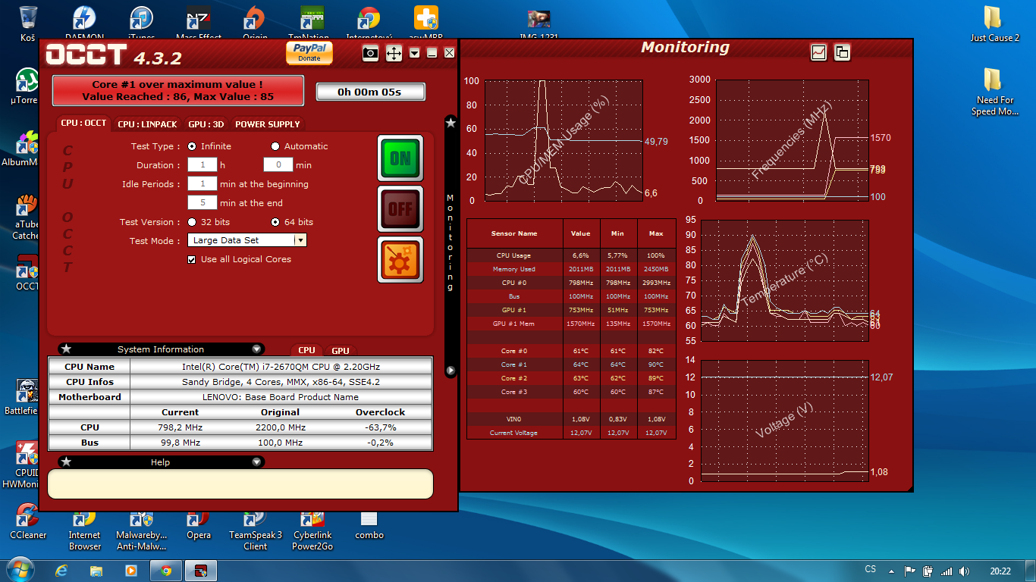Click the Origin desktop shortcut
Screen dimensions: 1036x582
pyautogui.click(x=255, y=23)
